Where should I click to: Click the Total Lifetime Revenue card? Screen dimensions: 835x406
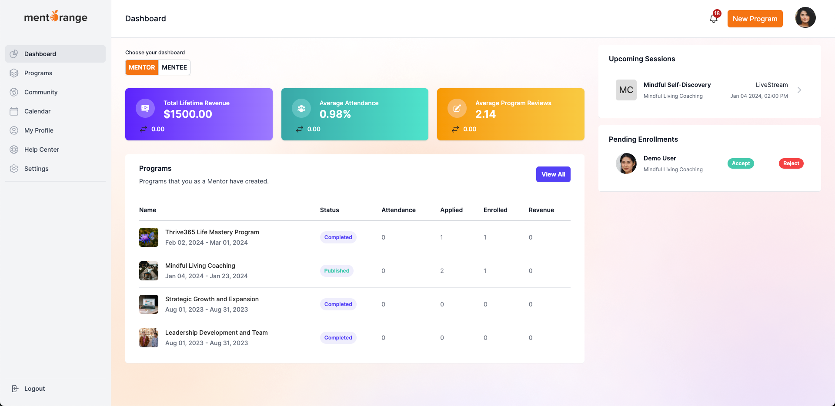click(x=199, y=114)
